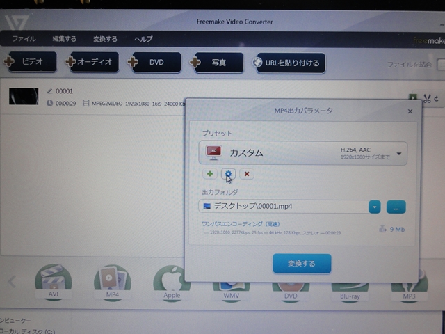Viewport: 445px width, 334px height.
Task: Click the add ビデオ button
Action: (x=30, y=61)
